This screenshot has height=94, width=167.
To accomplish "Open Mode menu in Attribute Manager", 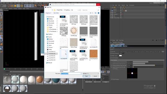I will [x=114, y=40].
